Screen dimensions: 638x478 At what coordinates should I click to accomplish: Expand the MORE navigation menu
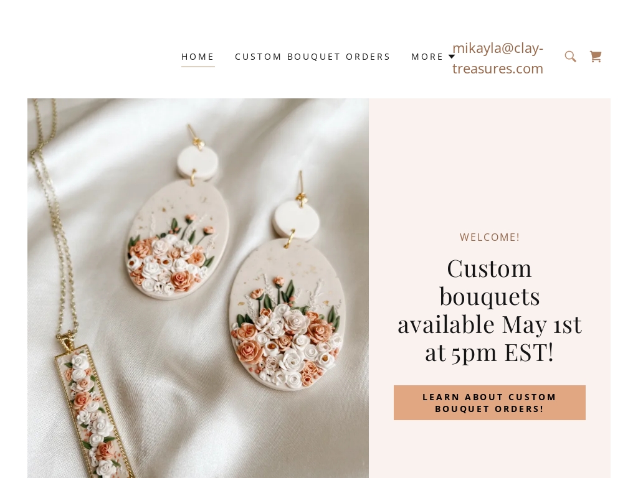point(433,57)
